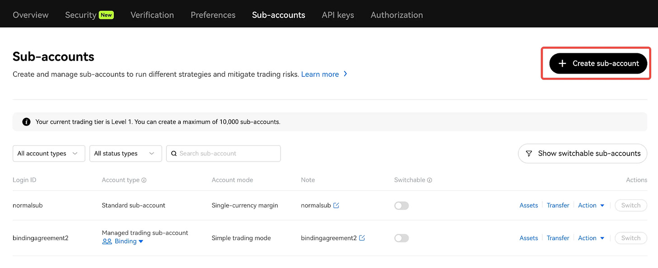Expand Binding dropdown for bindingagreement2
Image resolution: width=658 pixels, height=268 pixels.
point(141,242)
